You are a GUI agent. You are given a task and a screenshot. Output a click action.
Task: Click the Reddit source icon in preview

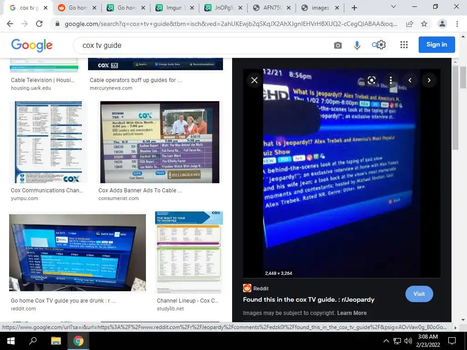coord(247,288)
